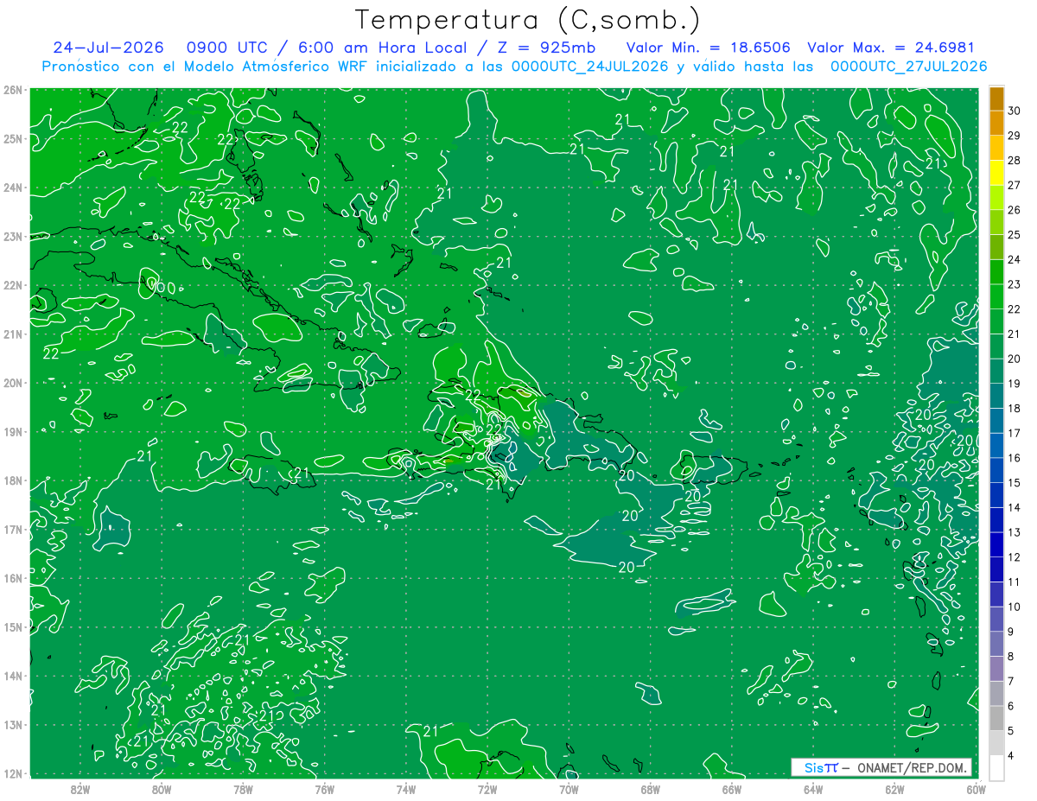
Task: Click the legend scale value '30'
Action: pyautogui.click(x=1015, y=111)
